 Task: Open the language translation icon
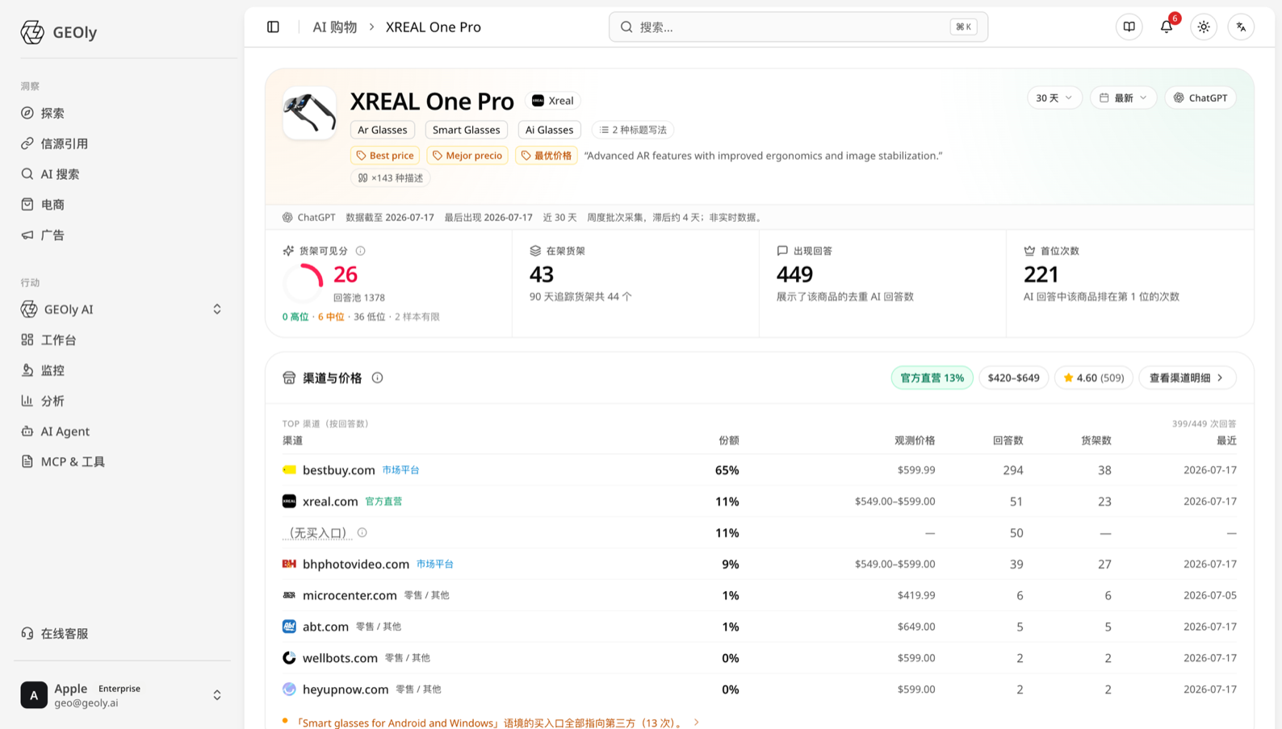1241,27
